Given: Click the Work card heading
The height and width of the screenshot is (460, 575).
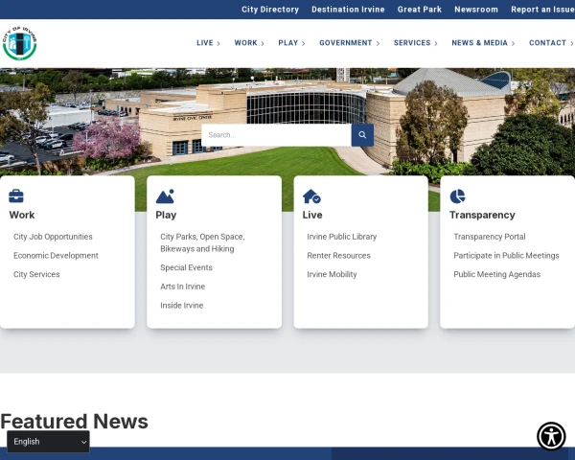Looking at the screenshot, I should (x=22, y=215).
